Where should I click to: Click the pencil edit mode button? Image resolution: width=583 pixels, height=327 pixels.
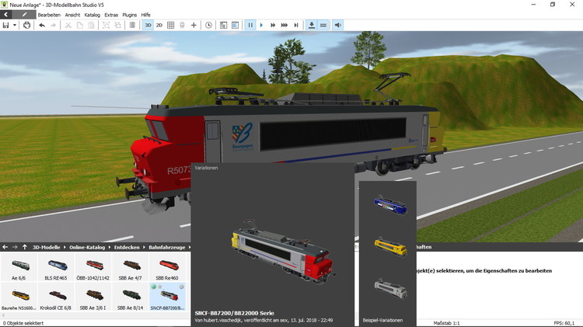click(24, 15)
